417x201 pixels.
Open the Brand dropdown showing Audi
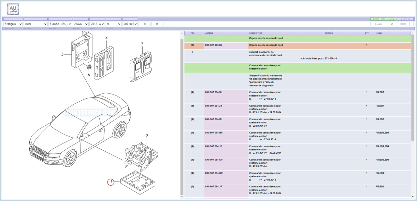(x=36, y=24)
